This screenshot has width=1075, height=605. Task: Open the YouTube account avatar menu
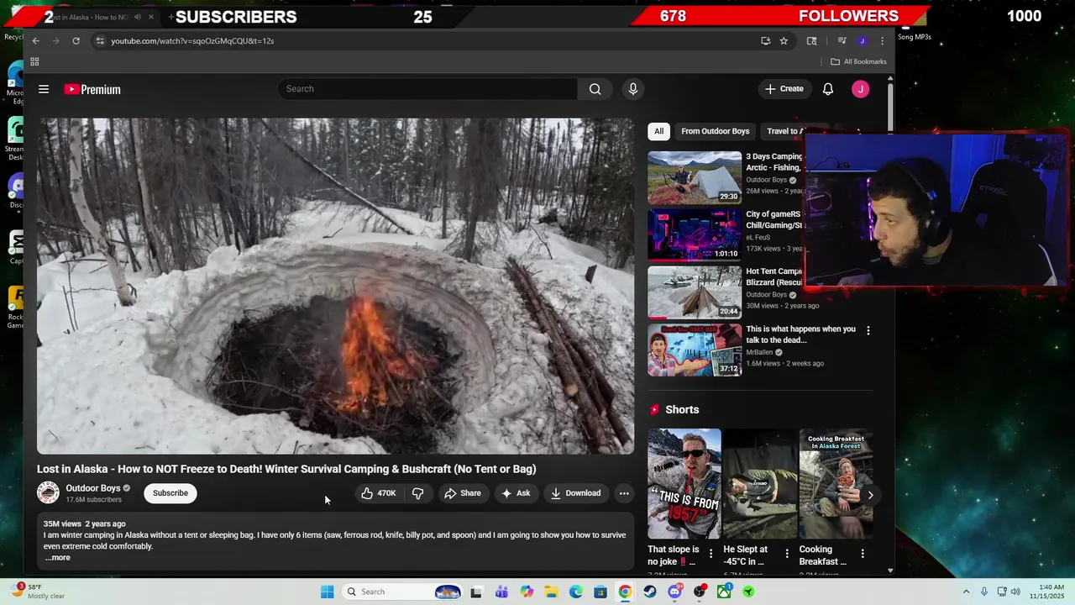[x=860, y=89]
